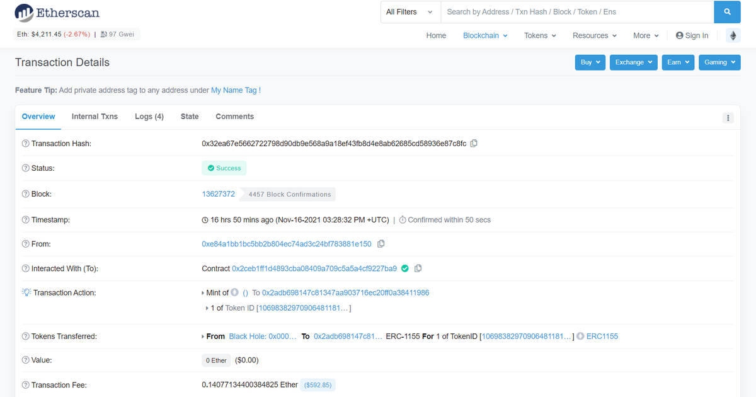Open mint recipient 0x2adb698147c81347... address link
The image size is (756, 397).
346,292
